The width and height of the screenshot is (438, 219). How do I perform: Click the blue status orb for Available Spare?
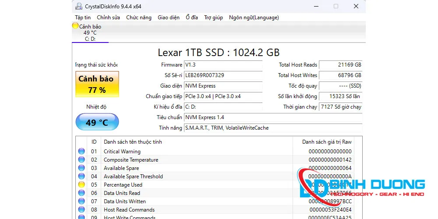[x=81, y=168]
